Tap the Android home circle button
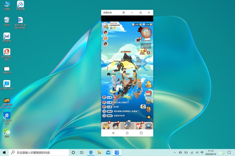This screenshot has height=156, width=235. pos(127,133)
